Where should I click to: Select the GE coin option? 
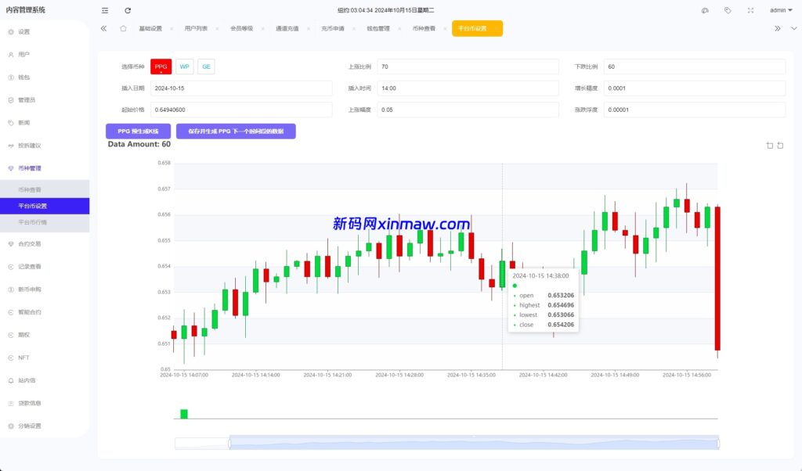point(206,67)
